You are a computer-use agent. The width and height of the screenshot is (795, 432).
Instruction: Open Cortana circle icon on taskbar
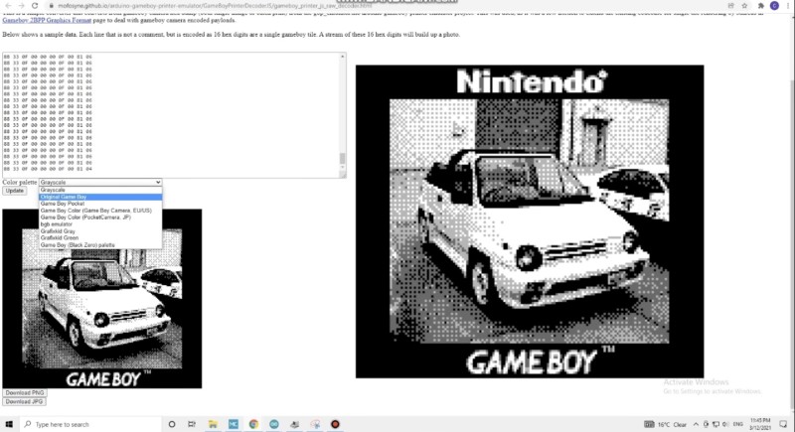(172, 424)
